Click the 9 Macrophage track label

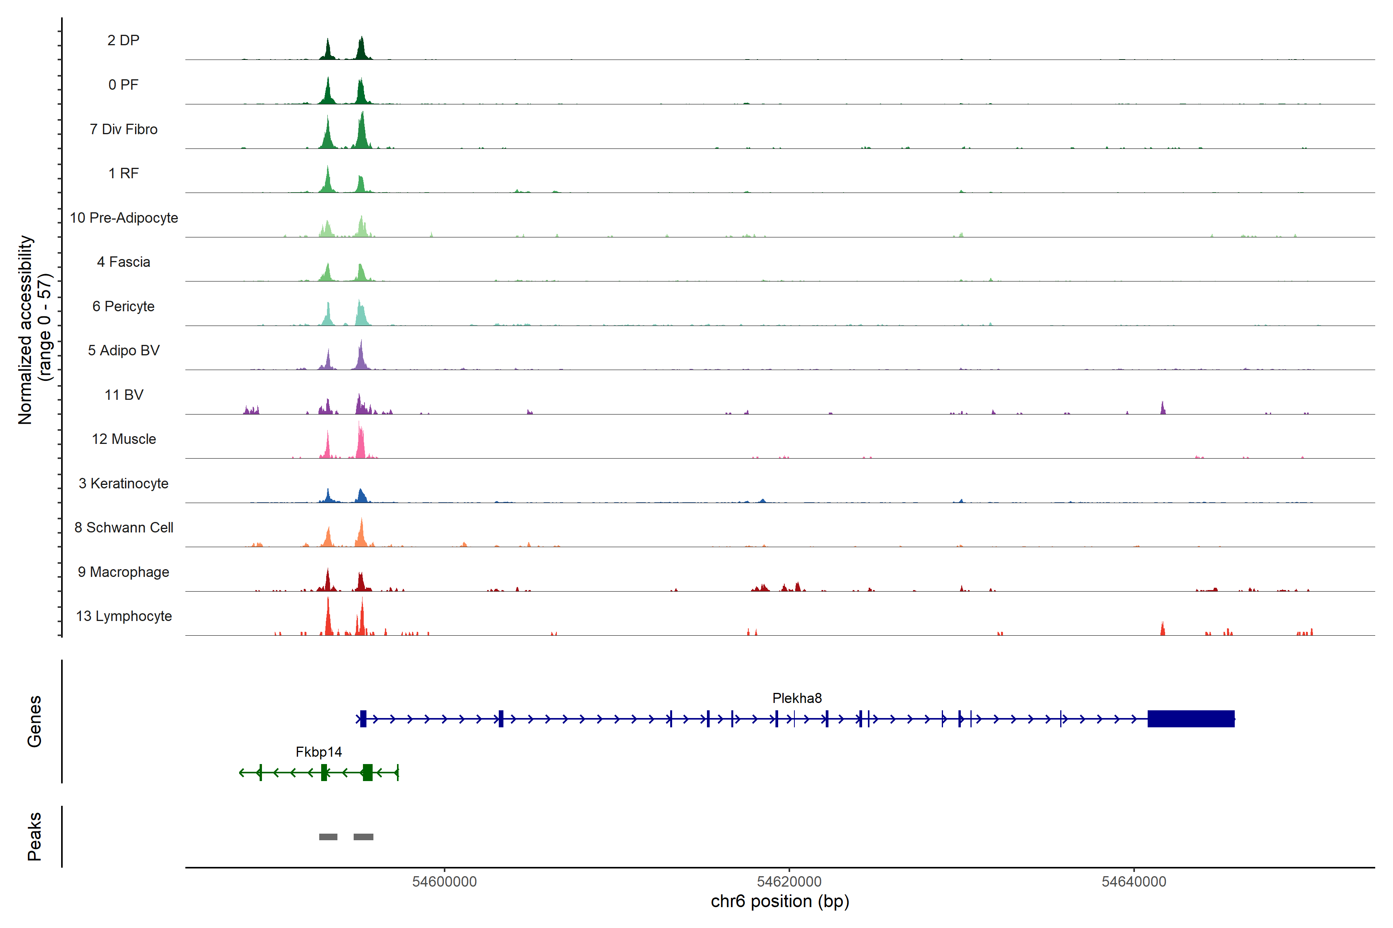(x=123, y=572)
